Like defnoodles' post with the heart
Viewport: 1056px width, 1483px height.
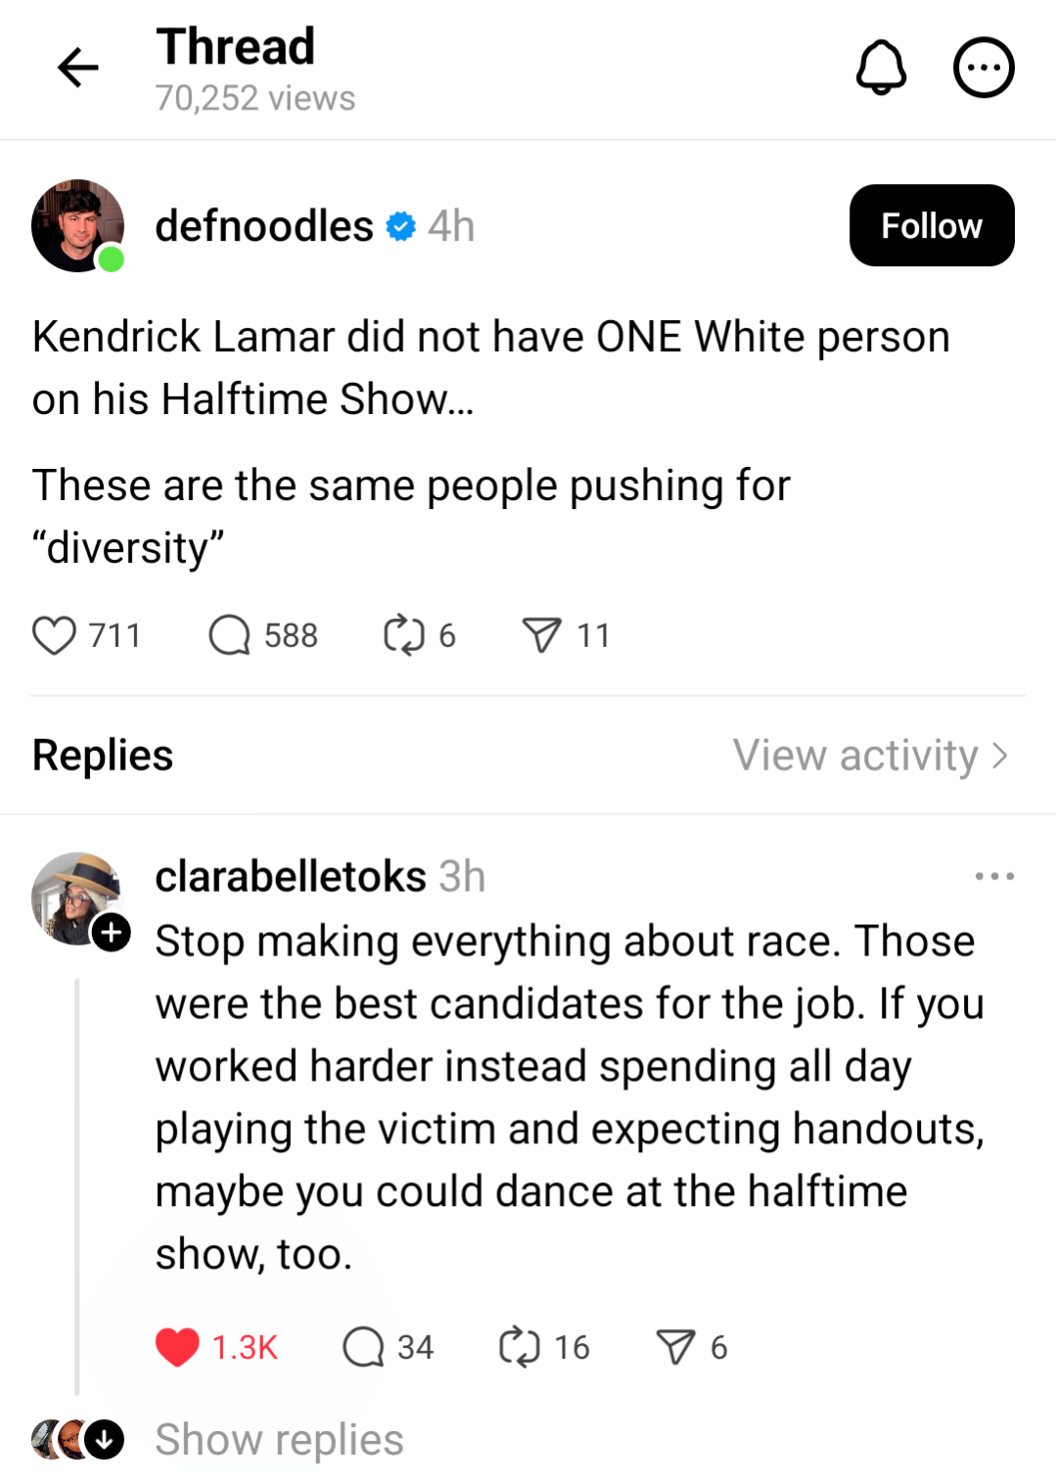(55, 635)
